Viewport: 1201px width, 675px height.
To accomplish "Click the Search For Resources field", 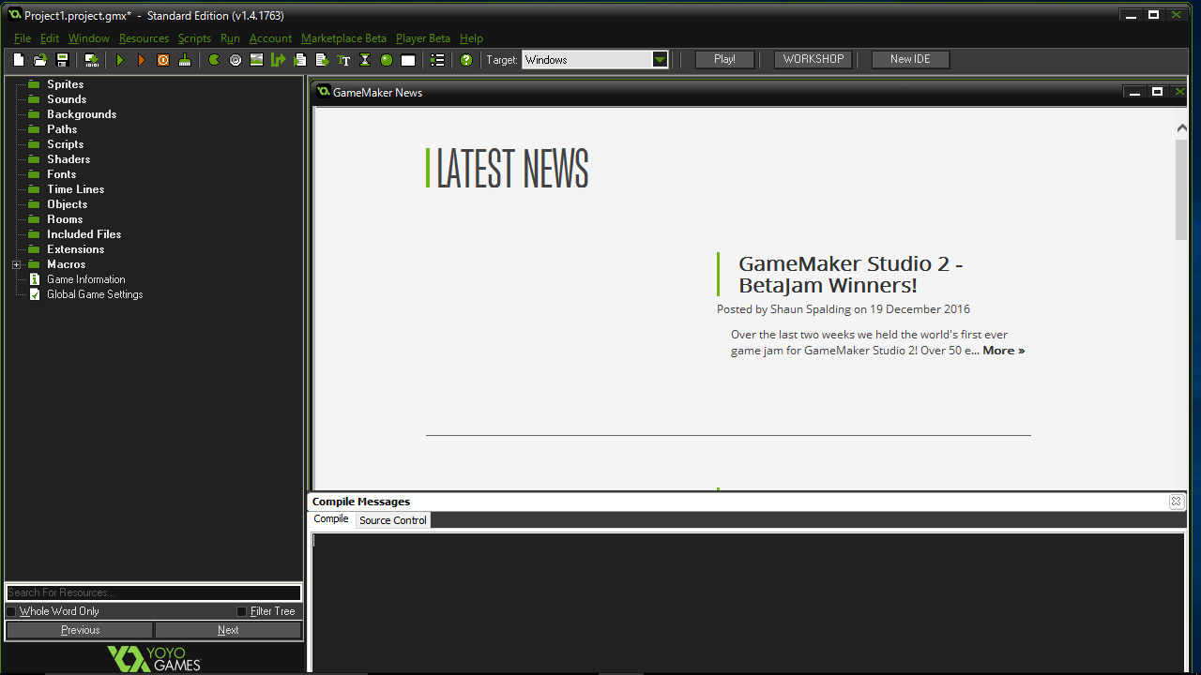I will [153, 592].
